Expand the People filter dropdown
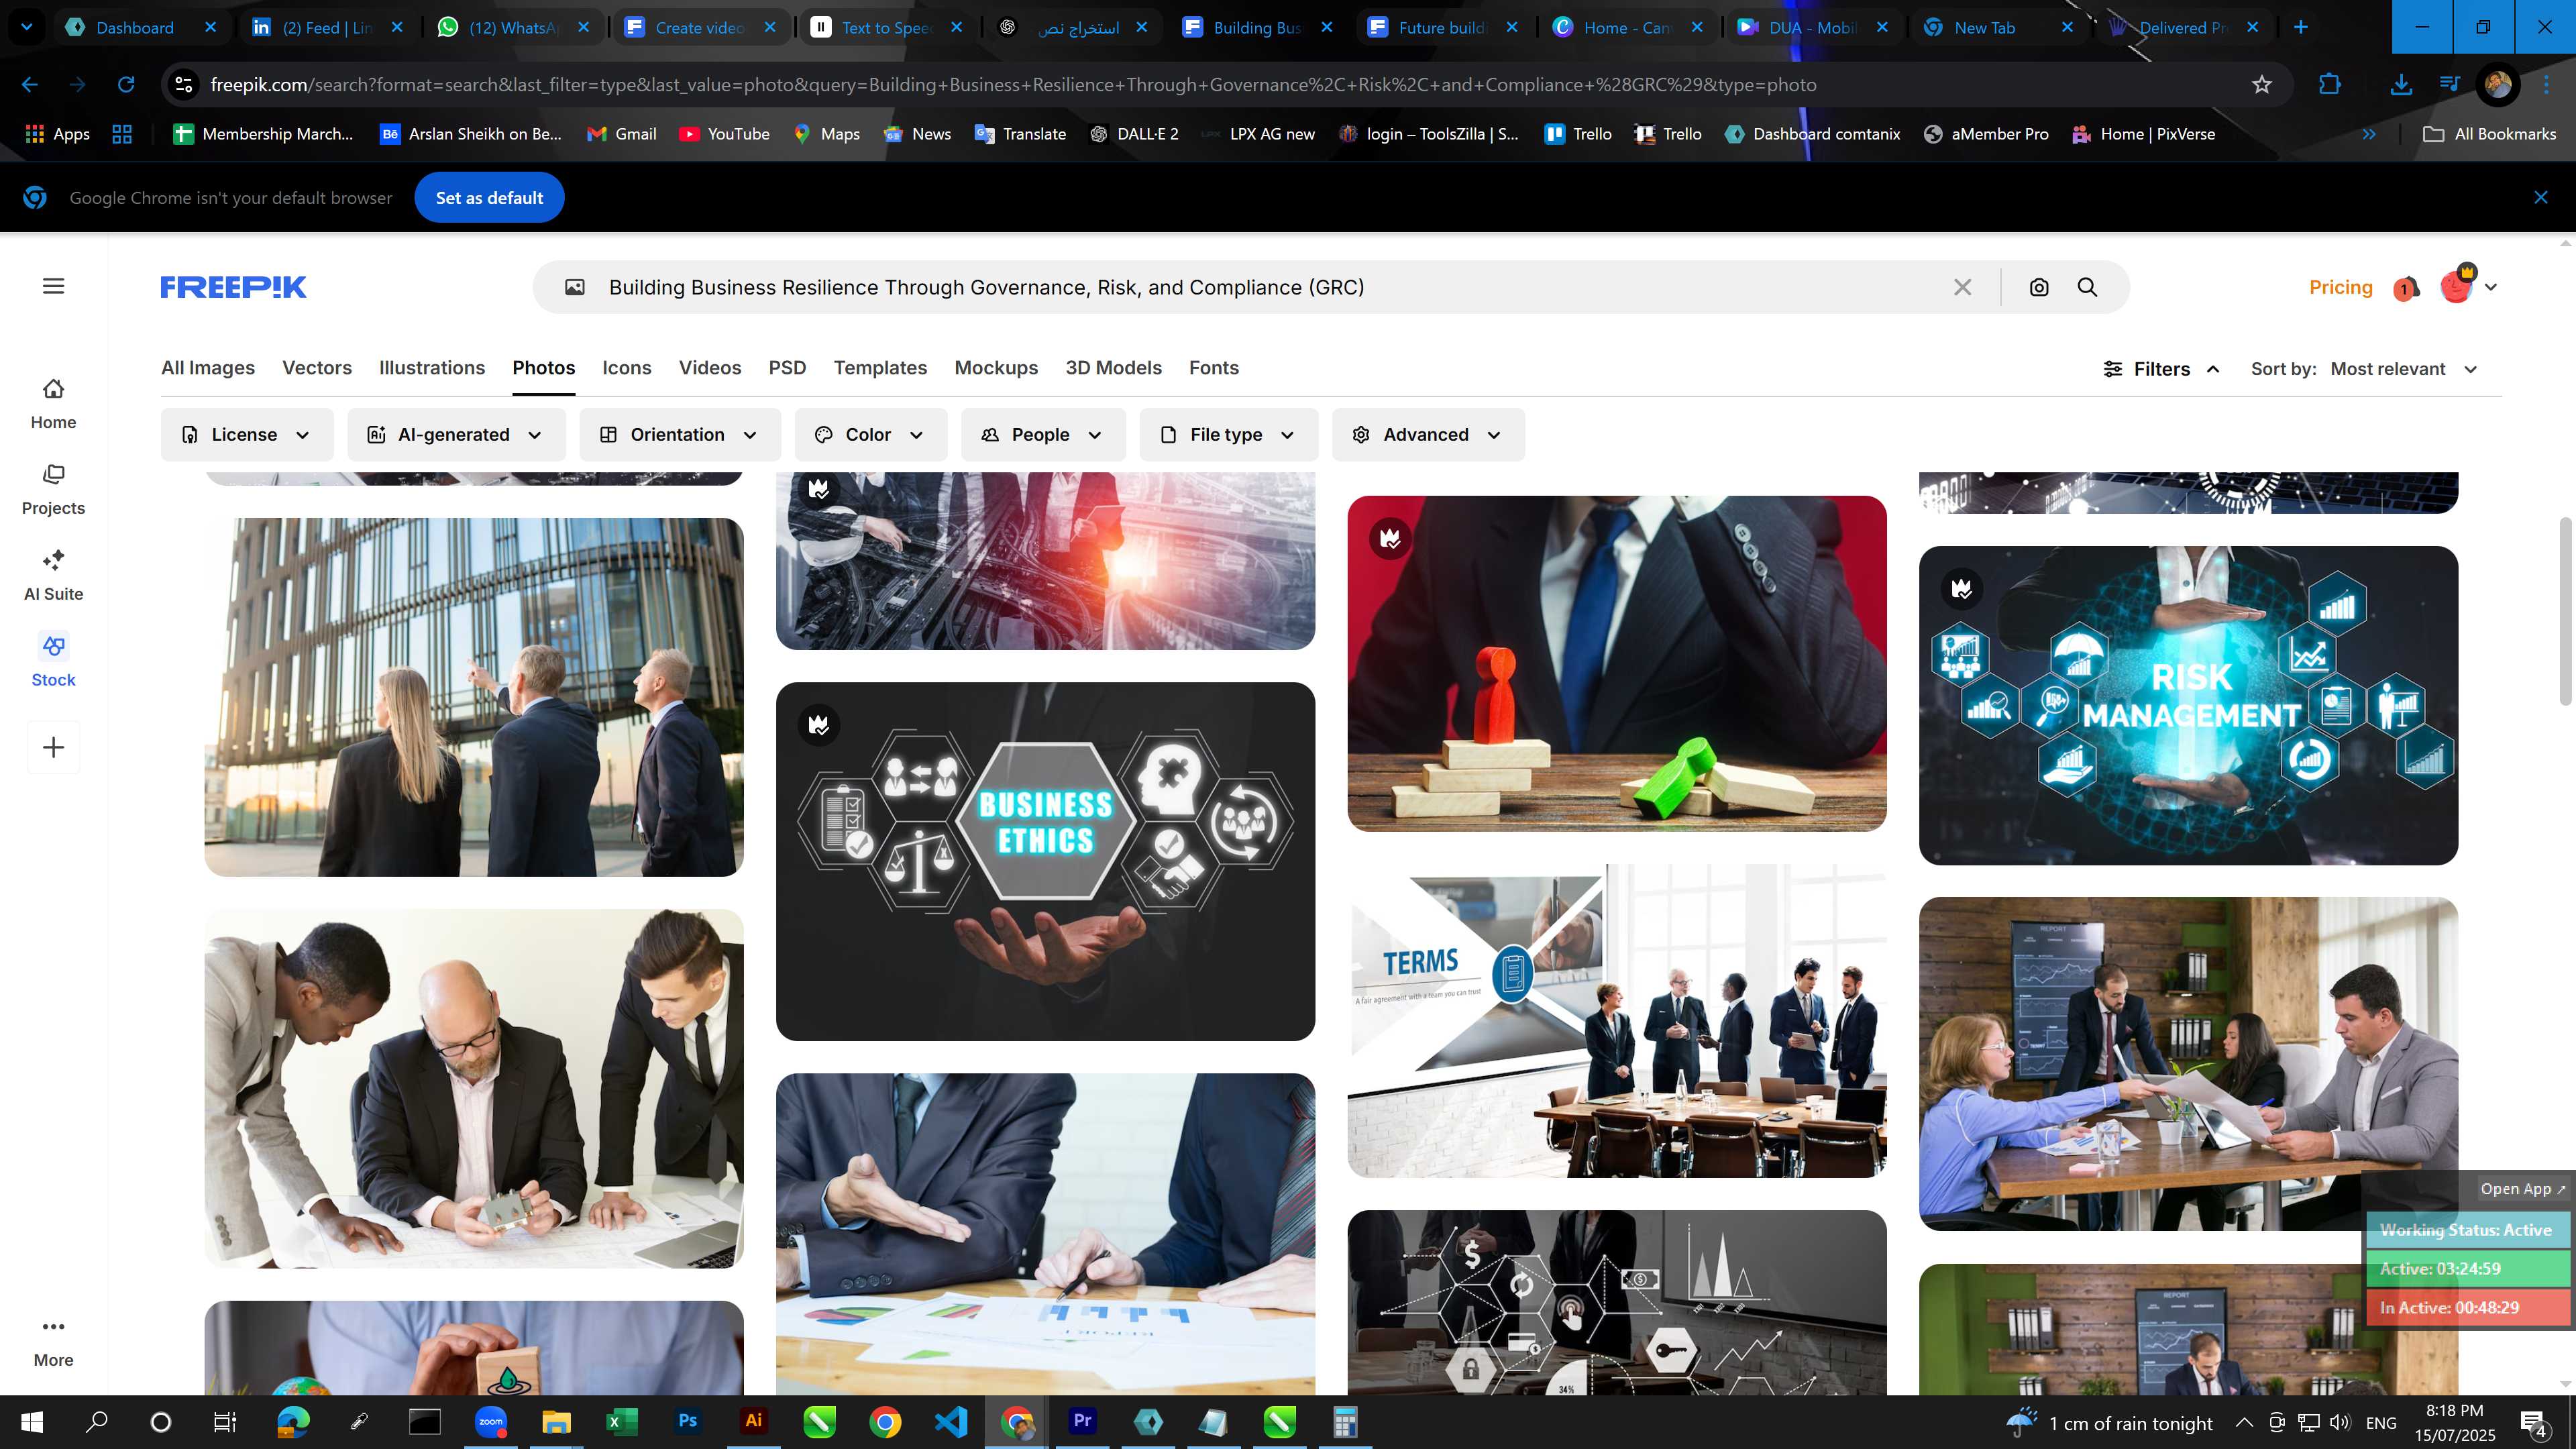 click(1043, 435)
